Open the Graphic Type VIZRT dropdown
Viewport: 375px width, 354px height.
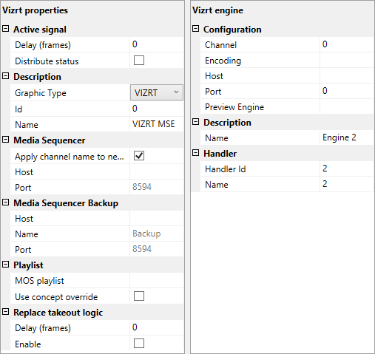coord(157,92)
